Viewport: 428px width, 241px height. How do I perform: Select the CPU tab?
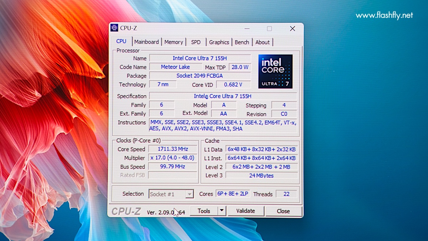121,41
